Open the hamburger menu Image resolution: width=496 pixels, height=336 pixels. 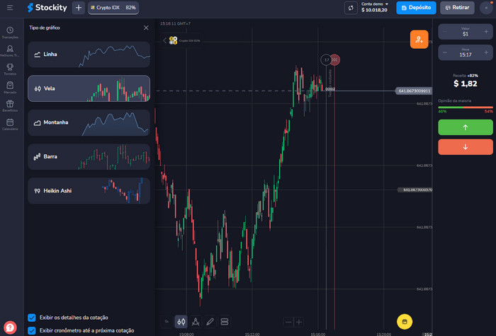(10, 8)
